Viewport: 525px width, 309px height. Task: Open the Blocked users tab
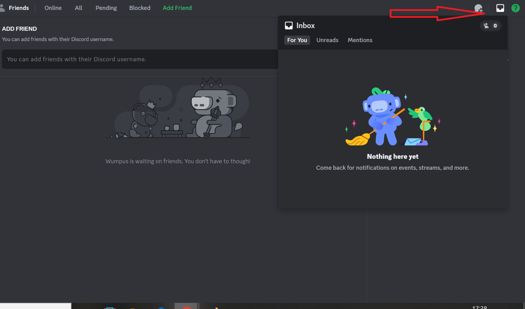(140, 8)
